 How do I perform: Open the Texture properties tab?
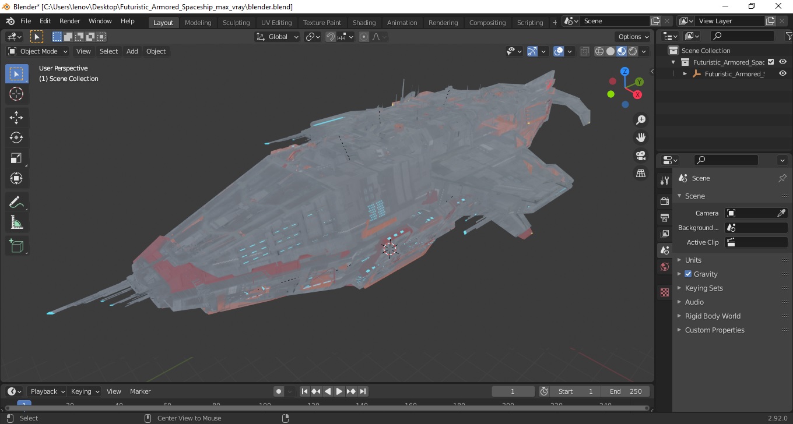tap(665, 292)
